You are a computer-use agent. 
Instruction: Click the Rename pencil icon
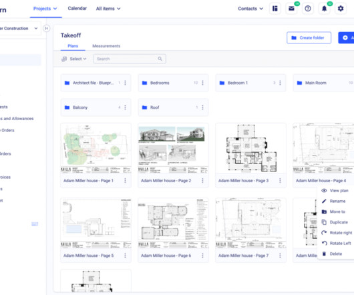(324, 201)
